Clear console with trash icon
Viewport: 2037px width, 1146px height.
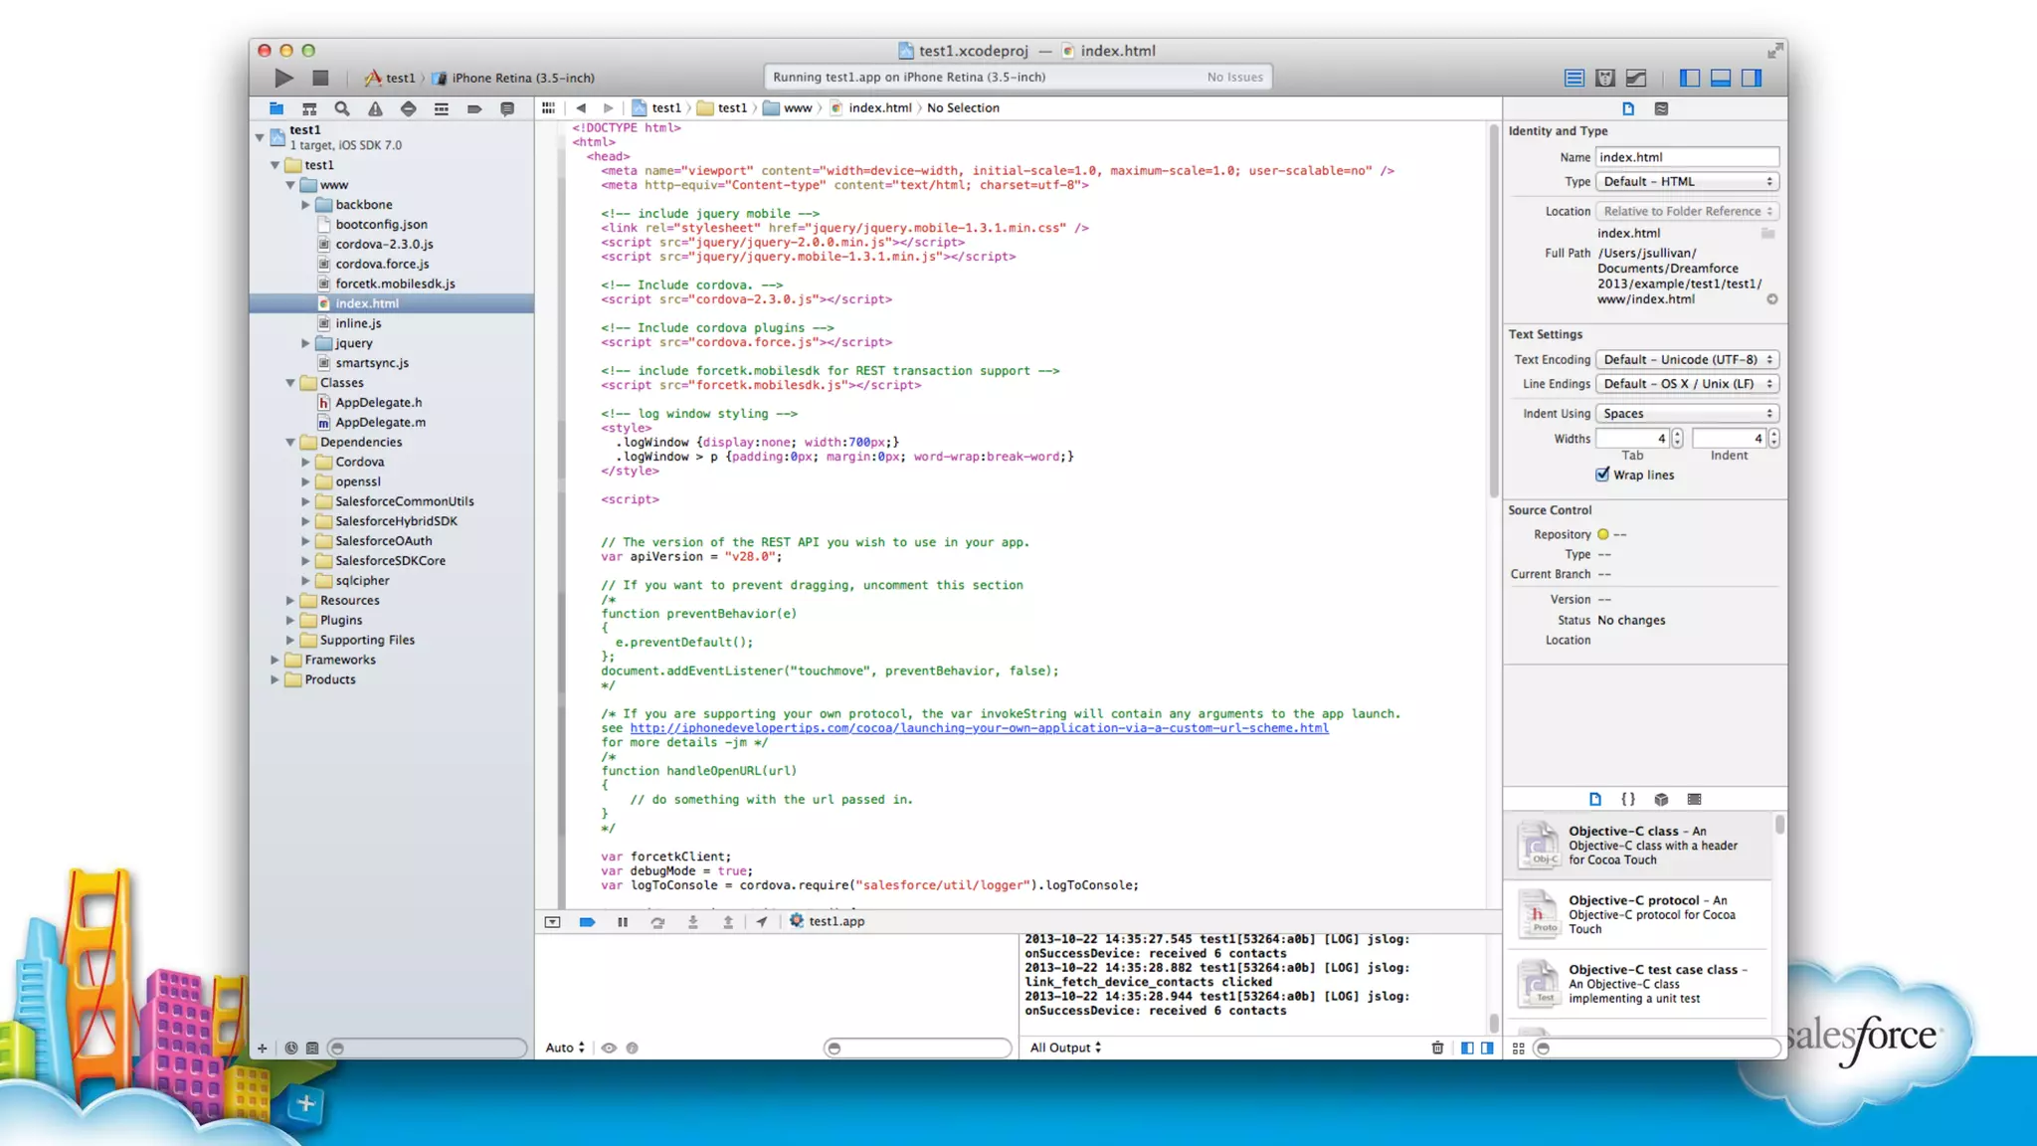pyautogui.click(x=1437, y=1048)
